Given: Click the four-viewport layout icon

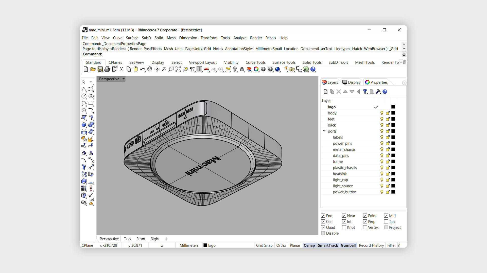Looking at the screenshot, I should point(199,69).
